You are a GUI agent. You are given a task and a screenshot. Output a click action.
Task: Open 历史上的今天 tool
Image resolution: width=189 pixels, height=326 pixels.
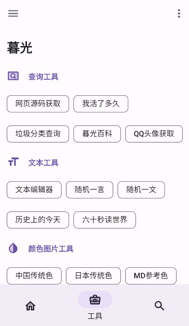pos(38,220)
